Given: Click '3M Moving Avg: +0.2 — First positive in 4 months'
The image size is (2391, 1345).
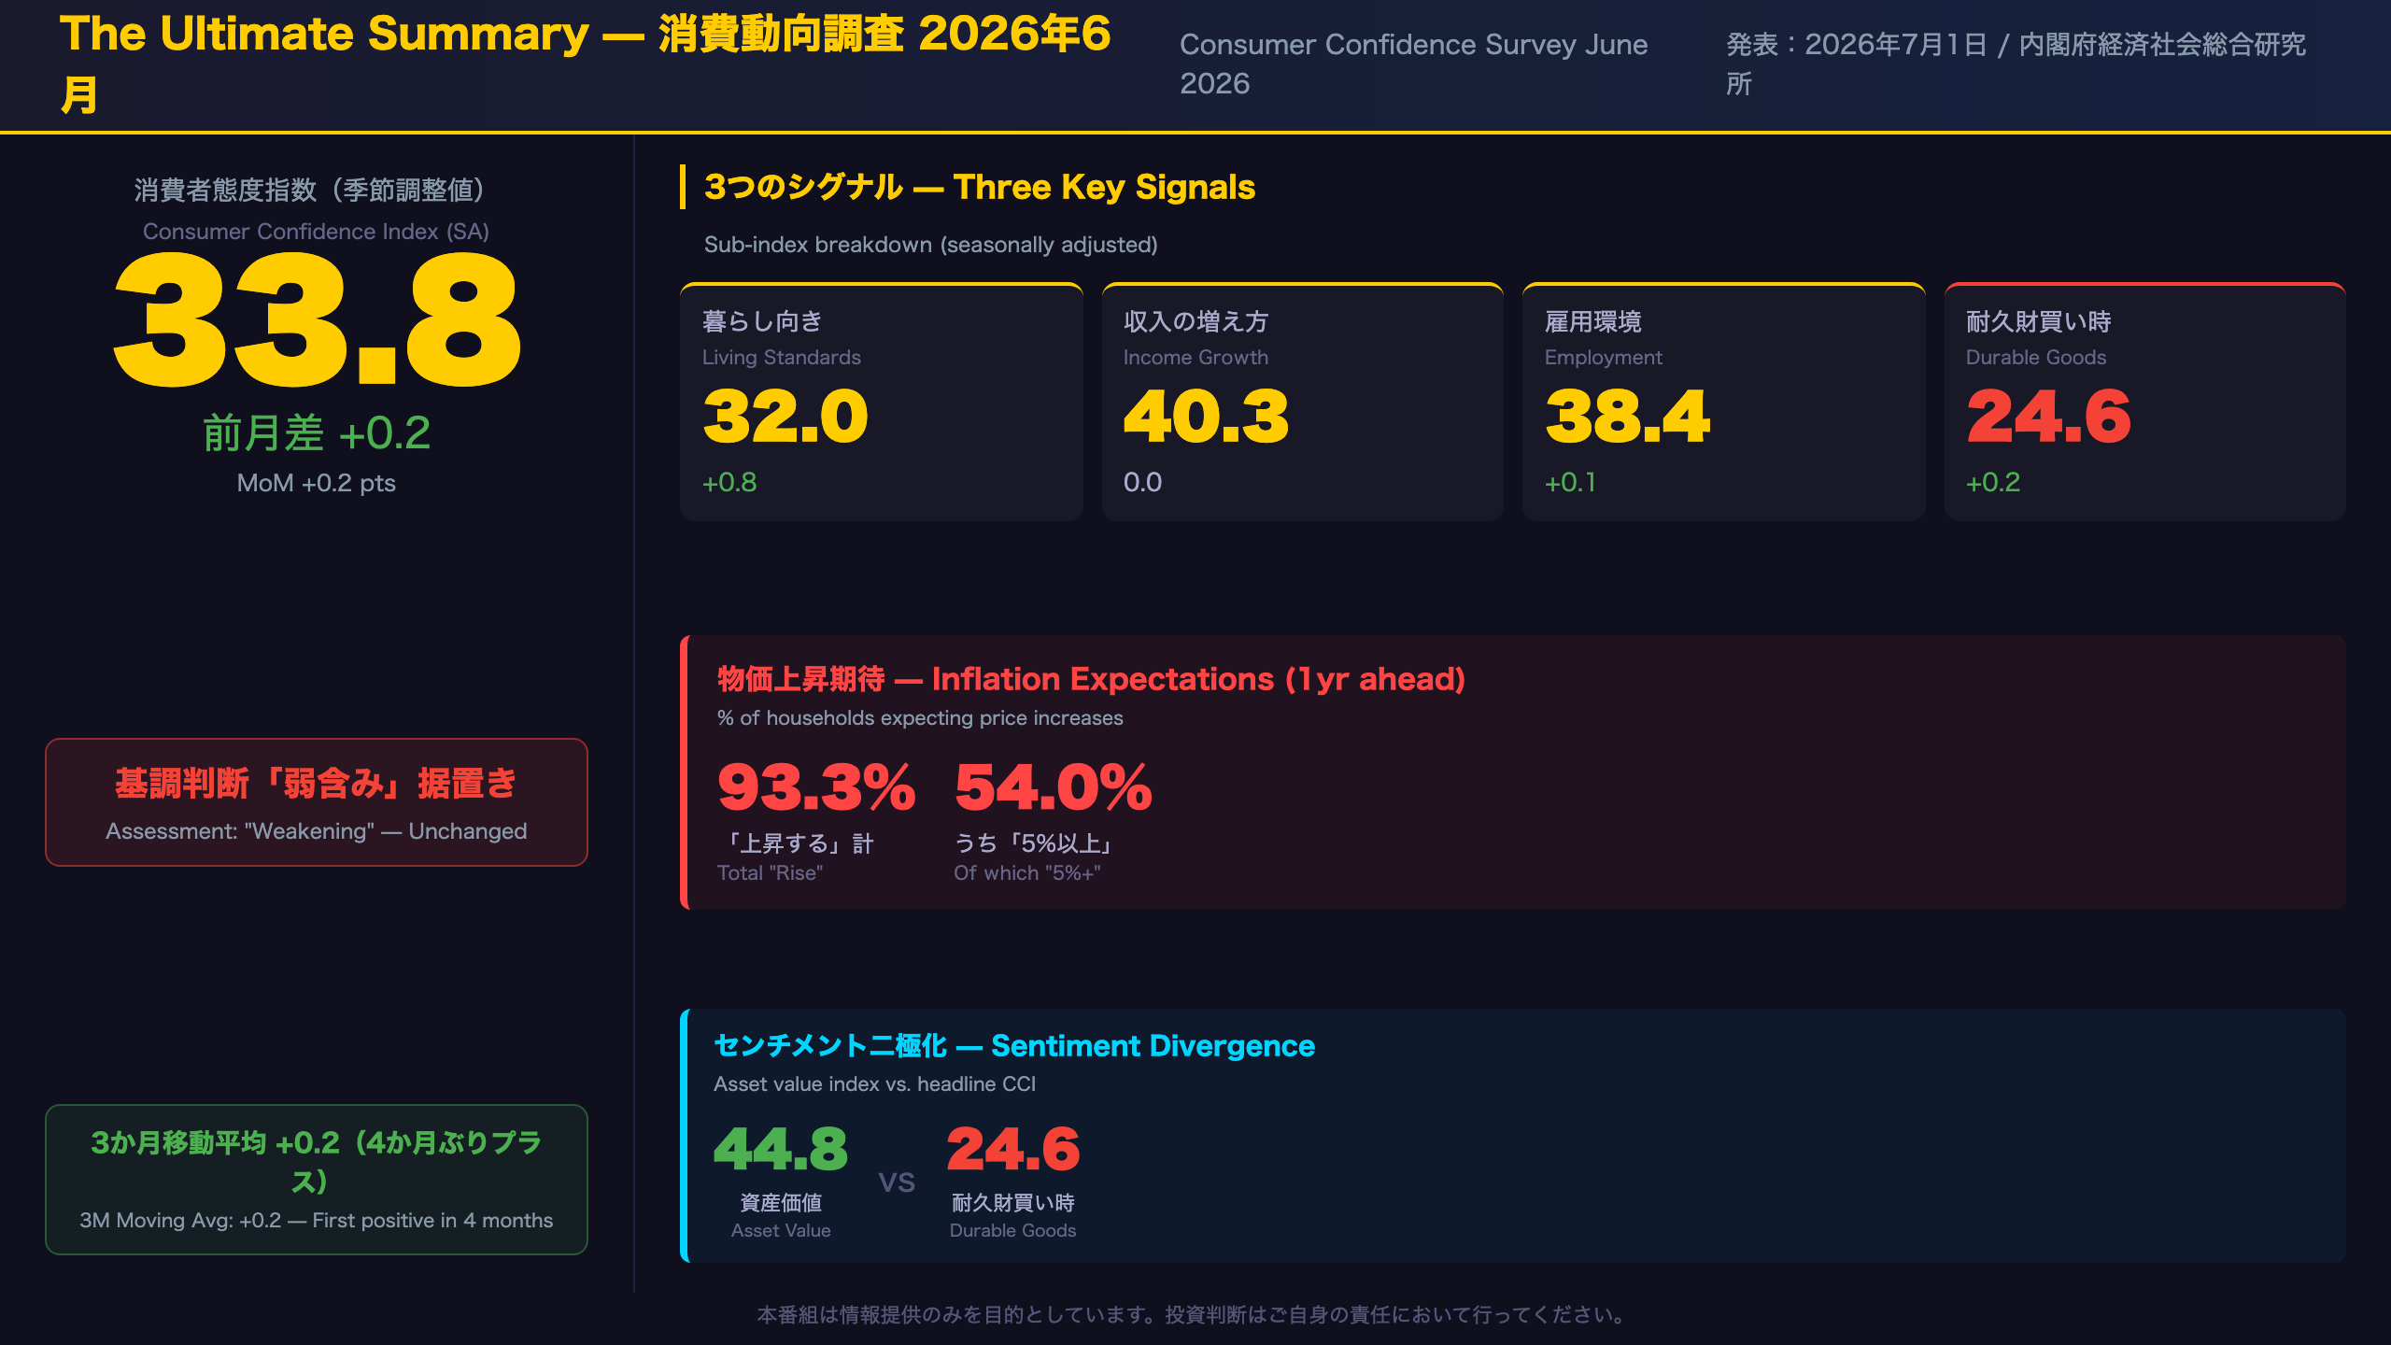Looking at the screenshot, I should tap(316, 1221).
